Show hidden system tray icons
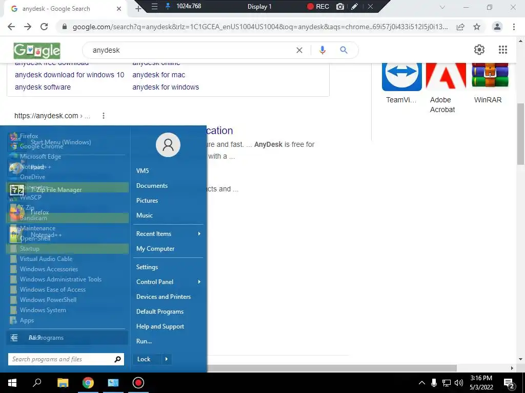 pyautogui.click(x=422, y=383)
